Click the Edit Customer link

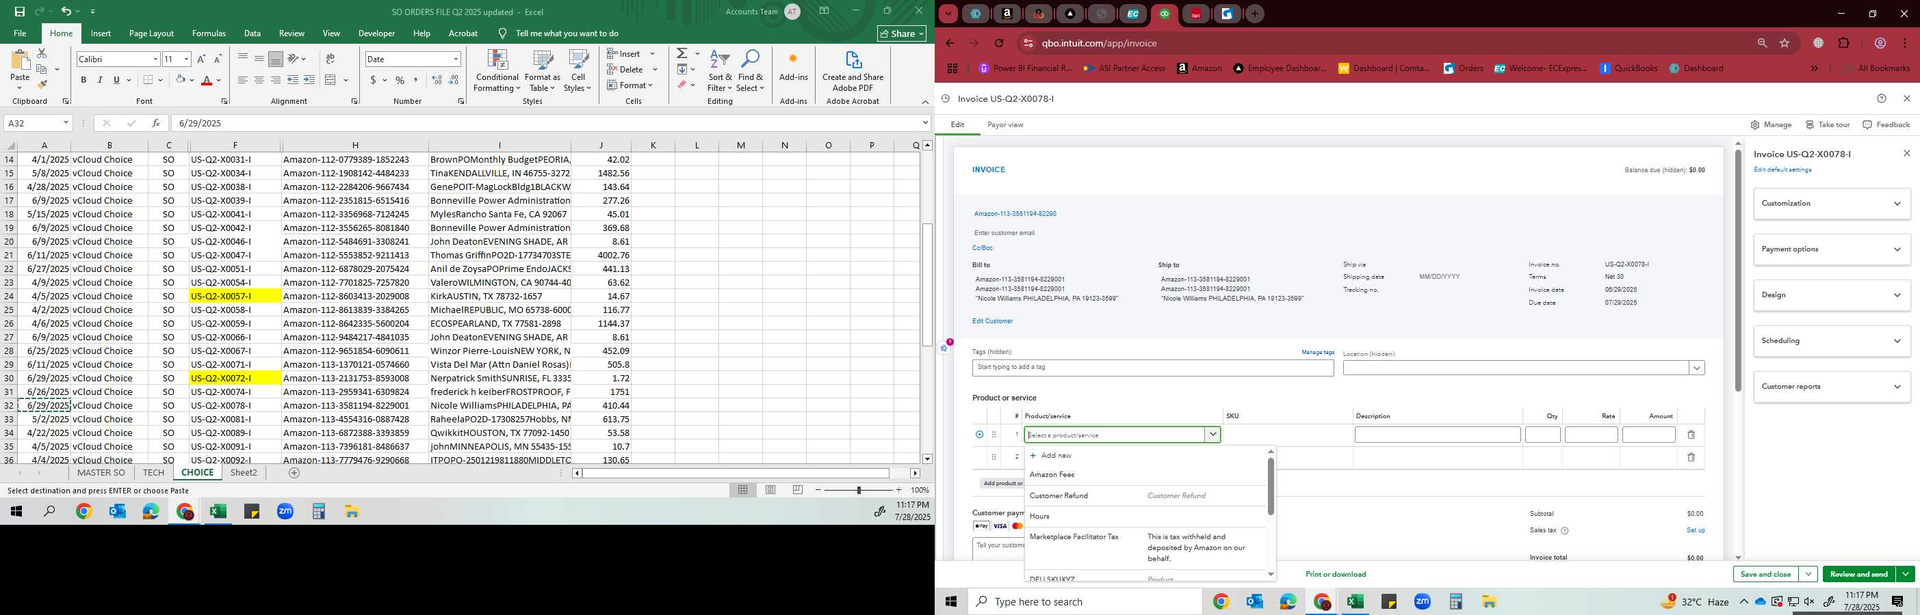tap(992, 321)
